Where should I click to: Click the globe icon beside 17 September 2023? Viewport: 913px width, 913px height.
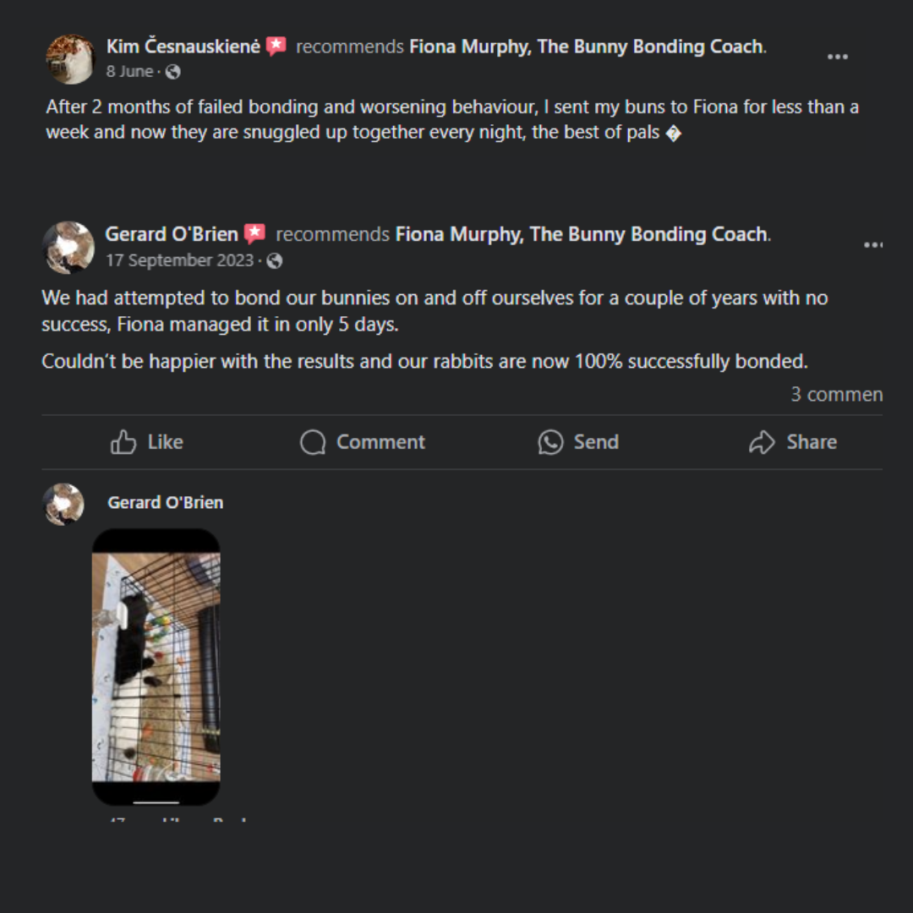[274, 261]
